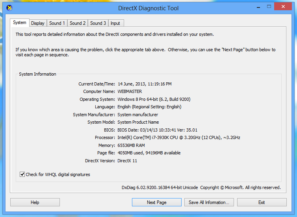This screenshot has height=217, width=297.
Task: Click the Help button
Action: pos(35,202)
